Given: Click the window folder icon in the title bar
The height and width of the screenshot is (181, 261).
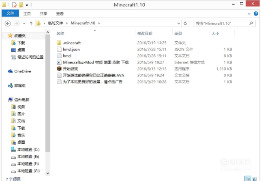Looking at the screenshot, I should (4, 5).
